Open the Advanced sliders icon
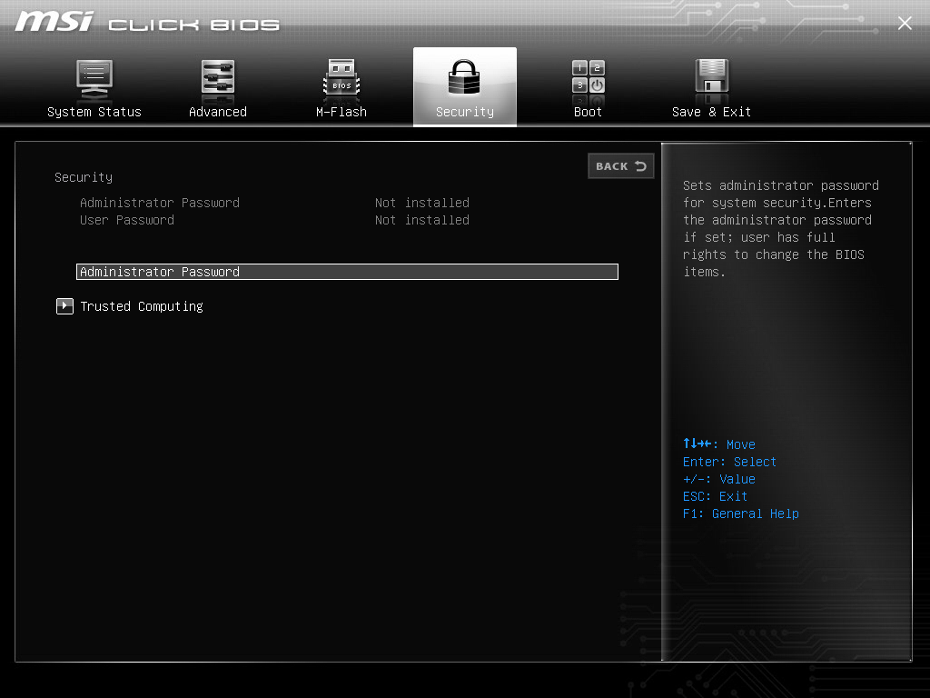930x698 pixels. click(x=218, y=78)
